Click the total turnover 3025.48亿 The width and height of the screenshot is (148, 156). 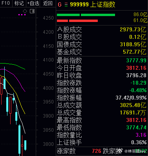(133, 105)
